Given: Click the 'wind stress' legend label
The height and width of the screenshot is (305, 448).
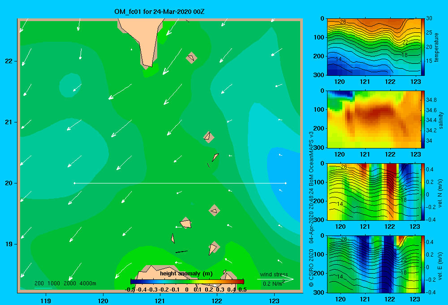Looking at the screenshot, I should coord(274,274).
